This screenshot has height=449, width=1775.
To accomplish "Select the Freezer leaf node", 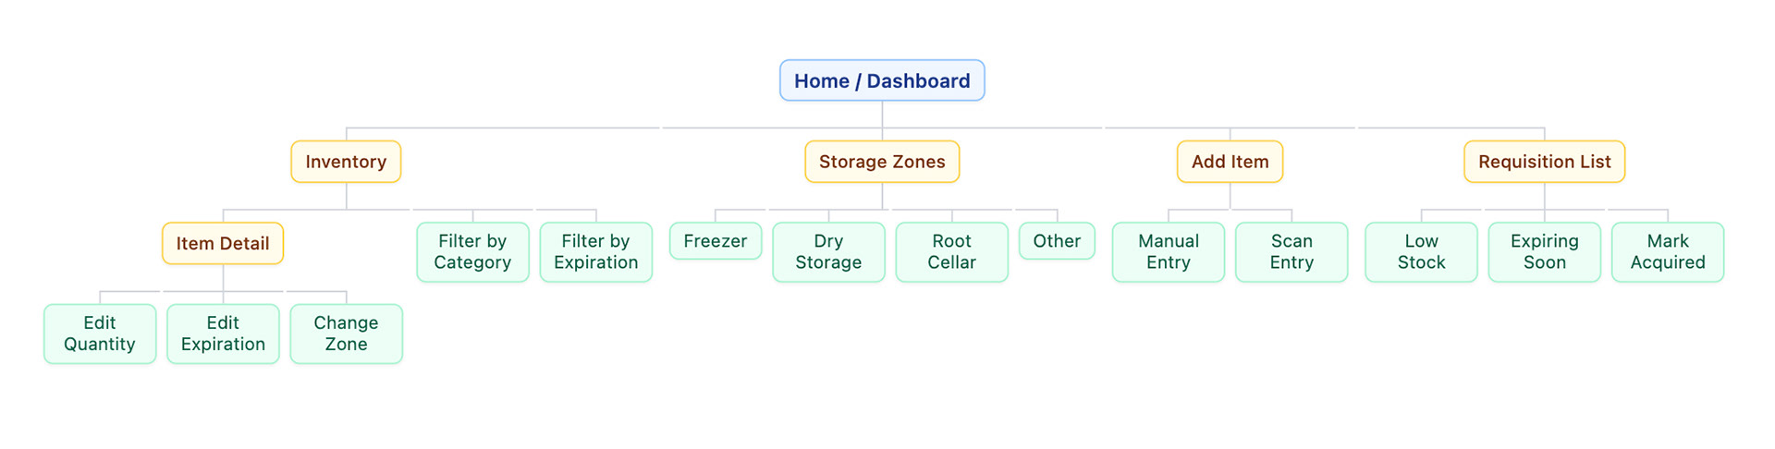I will pos(715,241).
